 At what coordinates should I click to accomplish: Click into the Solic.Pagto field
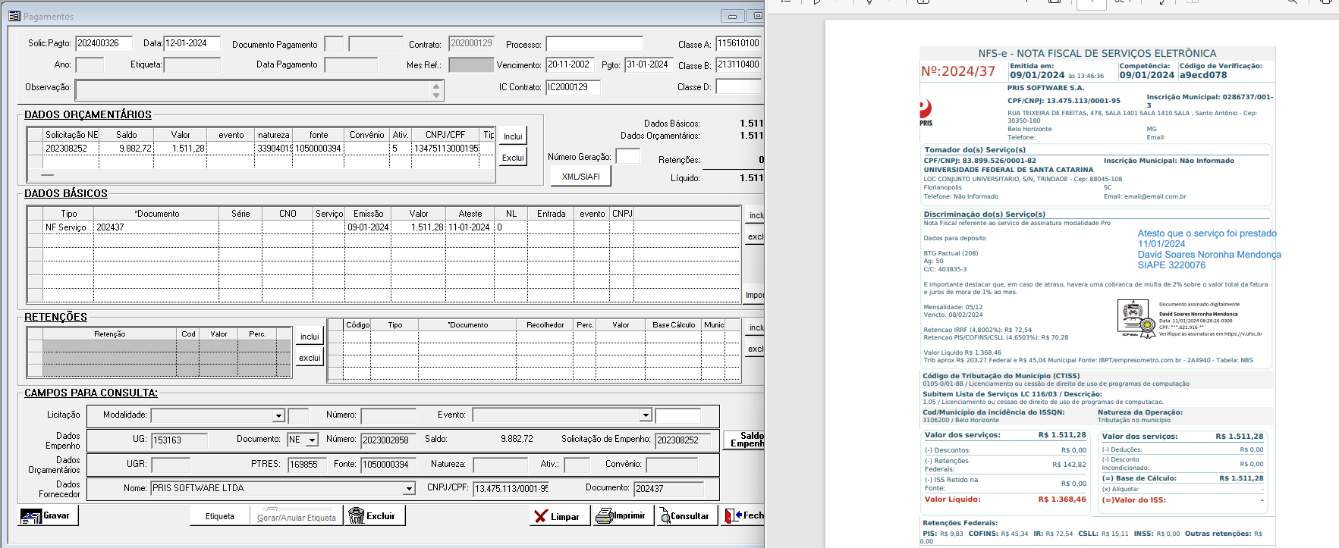click(x=104, y=44)
